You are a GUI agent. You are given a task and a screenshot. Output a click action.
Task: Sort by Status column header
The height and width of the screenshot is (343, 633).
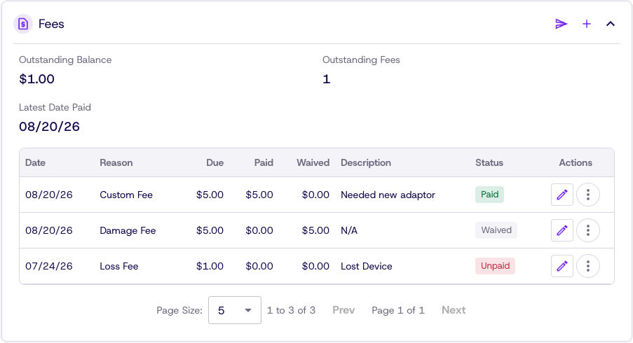tap(489, 162)
